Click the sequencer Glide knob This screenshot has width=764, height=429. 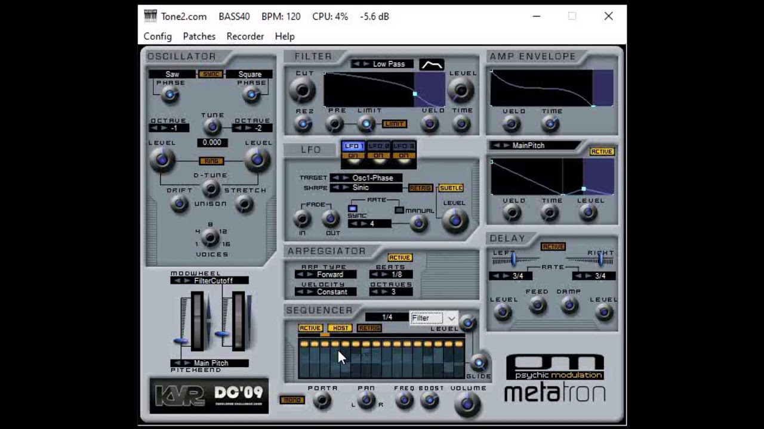479,362
